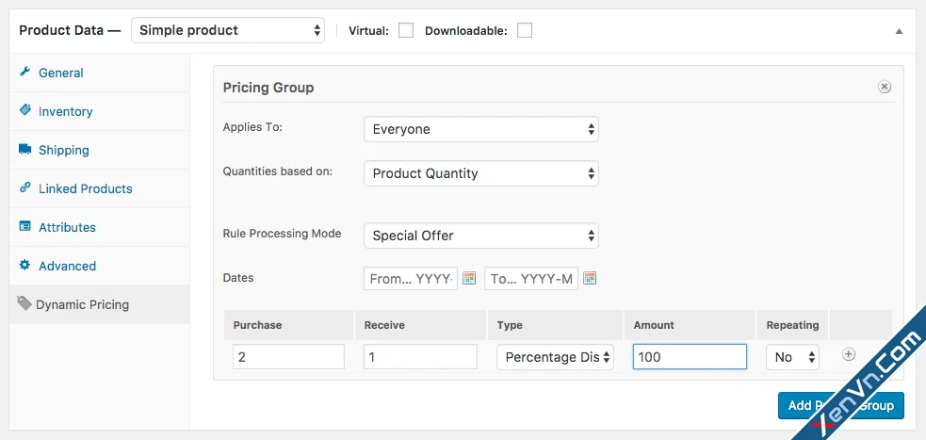Image resolution: width=926 pixels, height=440 pixels.
Task: Remove the Pricing Group with X icon
Action: tap(884, 88)
